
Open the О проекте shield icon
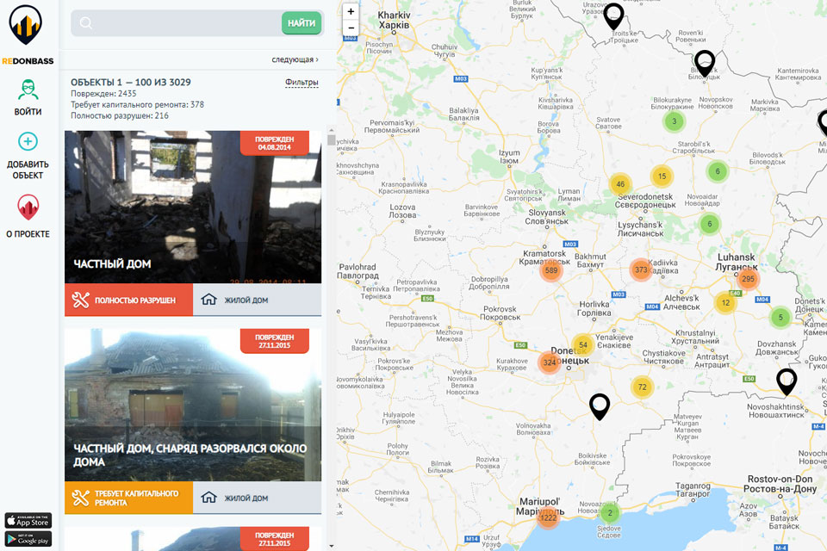click(28, 207)
